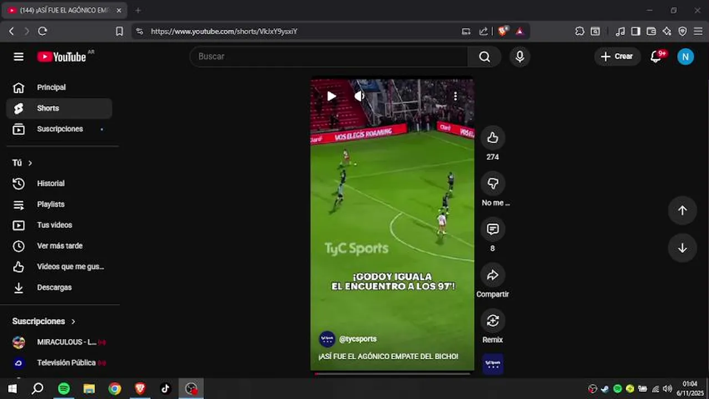Open Suscripciones in the sidebar
Image resolution: width=709 pixels, height=399 pixels.
pyautogui.click(x=59, y=129)
